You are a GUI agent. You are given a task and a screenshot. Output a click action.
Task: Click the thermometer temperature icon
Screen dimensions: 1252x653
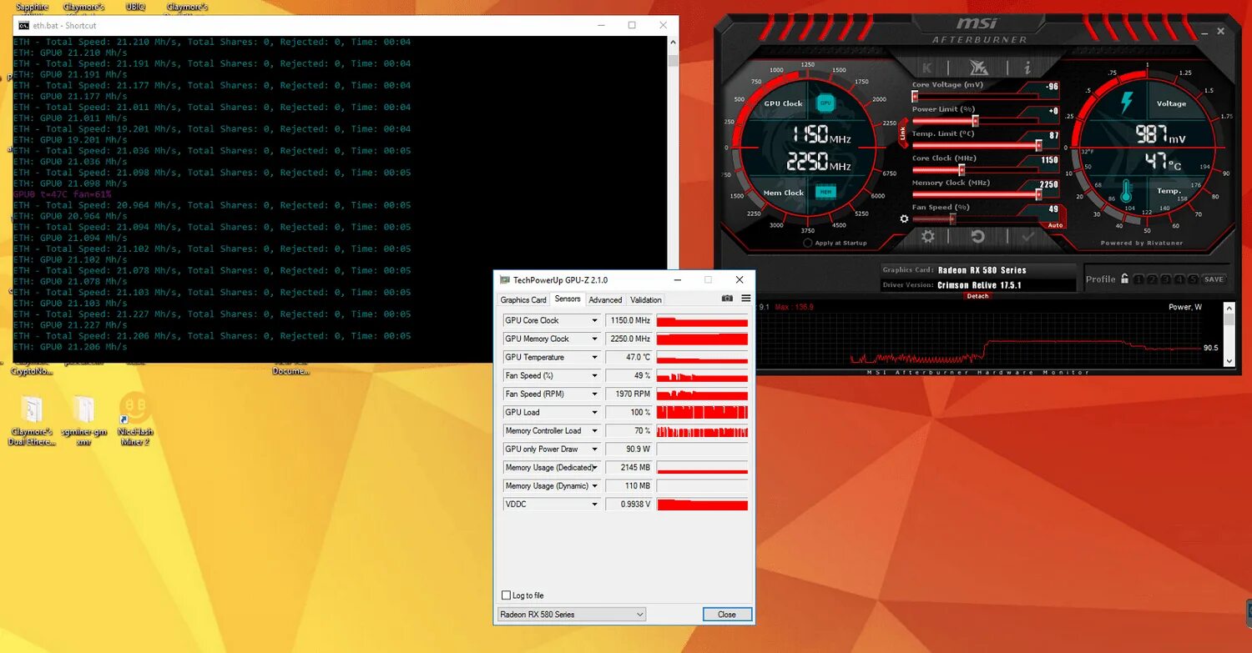[x=1127, y=193]
